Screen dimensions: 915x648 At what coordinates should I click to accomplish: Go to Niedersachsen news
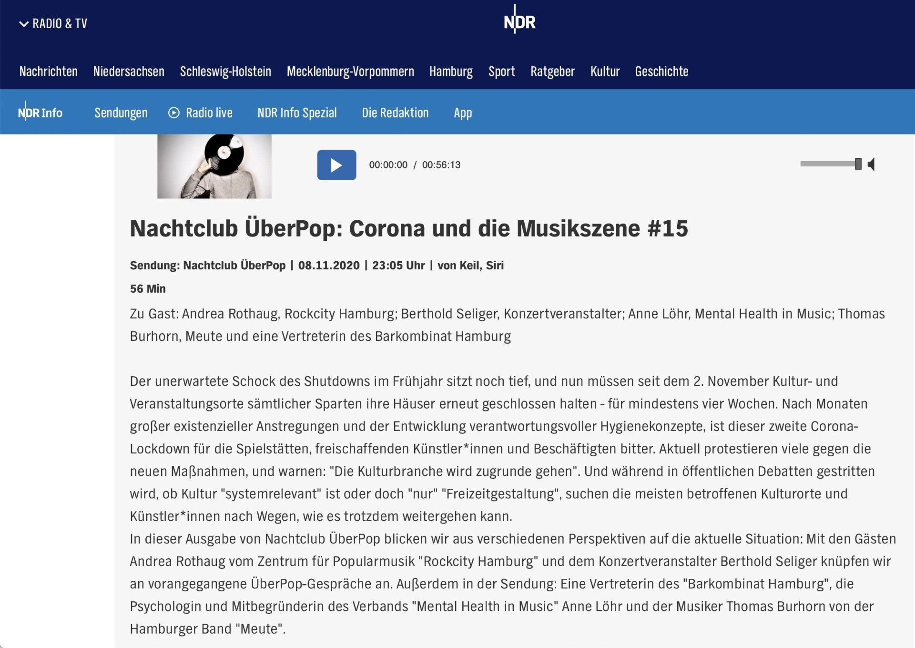click(129, 72)
